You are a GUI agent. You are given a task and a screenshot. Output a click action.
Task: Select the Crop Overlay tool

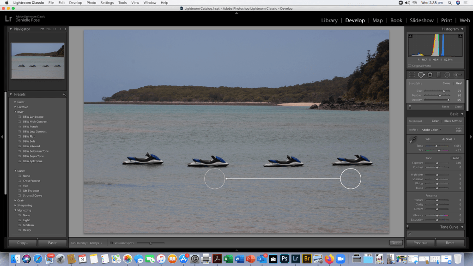pos(412,75)
